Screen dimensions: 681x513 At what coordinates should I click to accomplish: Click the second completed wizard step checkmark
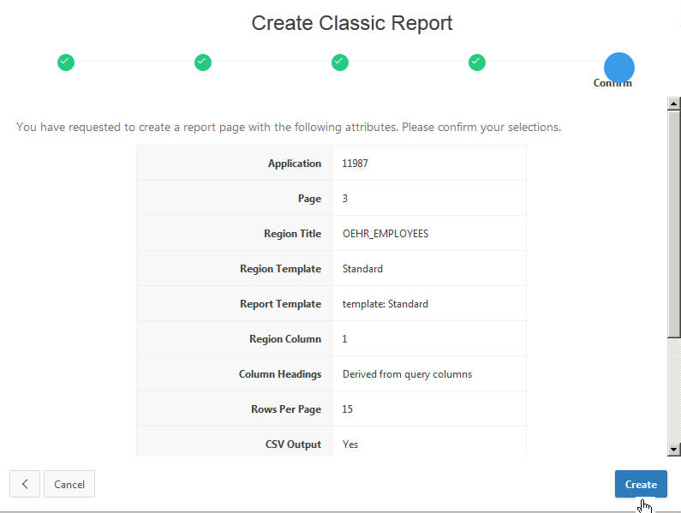coord(203,62)
